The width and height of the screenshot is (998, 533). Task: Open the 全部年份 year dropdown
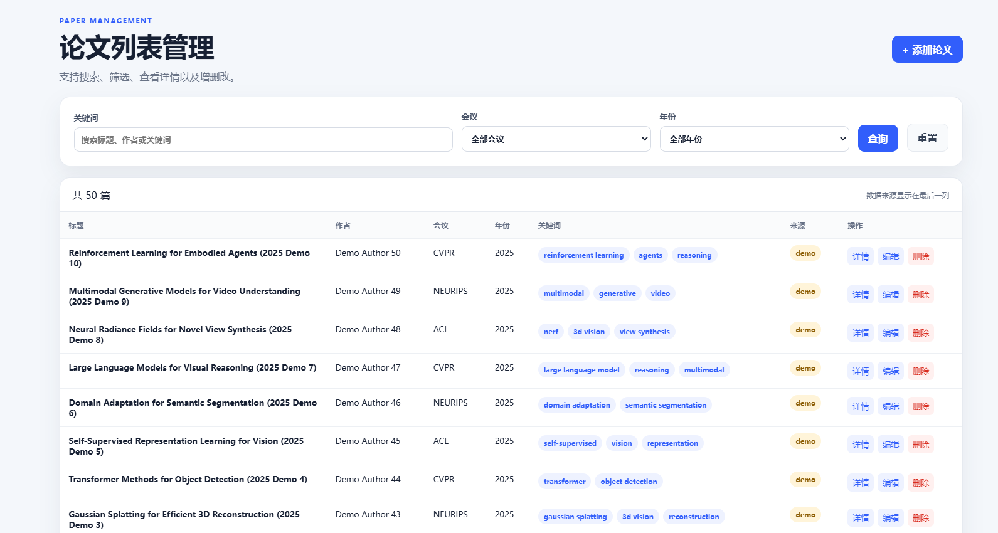click(755, 139)
